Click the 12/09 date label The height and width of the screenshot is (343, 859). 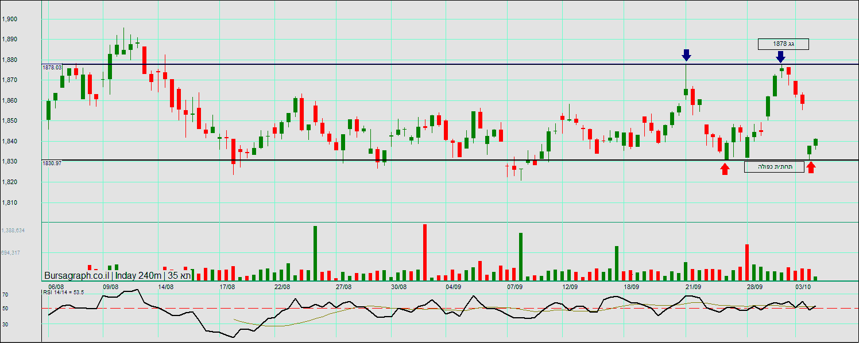click(570, 286)
